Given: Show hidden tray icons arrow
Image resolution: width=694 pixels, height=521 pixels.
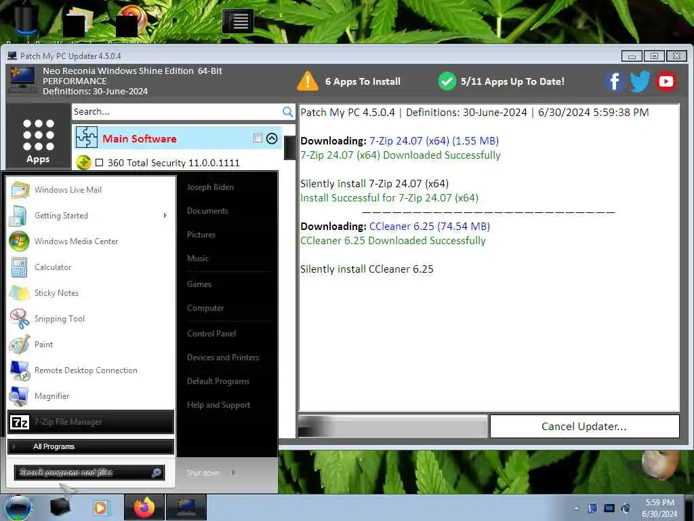Looking at the screenshot, I should click(576, 508).
